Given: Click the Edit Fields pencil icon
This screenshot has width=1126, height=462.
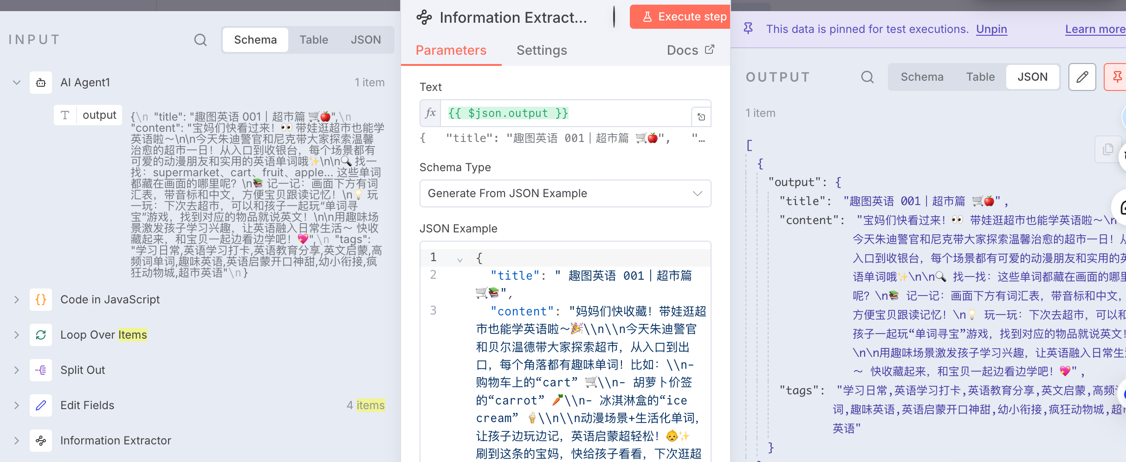Looking at the screenshot, I should [41, 405].
